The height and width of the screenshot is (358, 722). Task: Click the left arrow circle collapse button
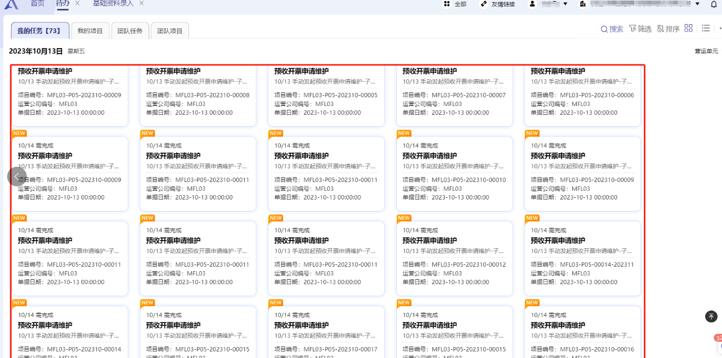point(17,176)
